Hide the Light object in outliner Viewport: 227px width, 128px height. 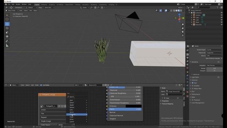point(221,20)
